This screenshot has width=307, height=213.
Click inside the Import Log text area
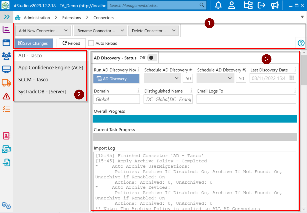point(195,181)
